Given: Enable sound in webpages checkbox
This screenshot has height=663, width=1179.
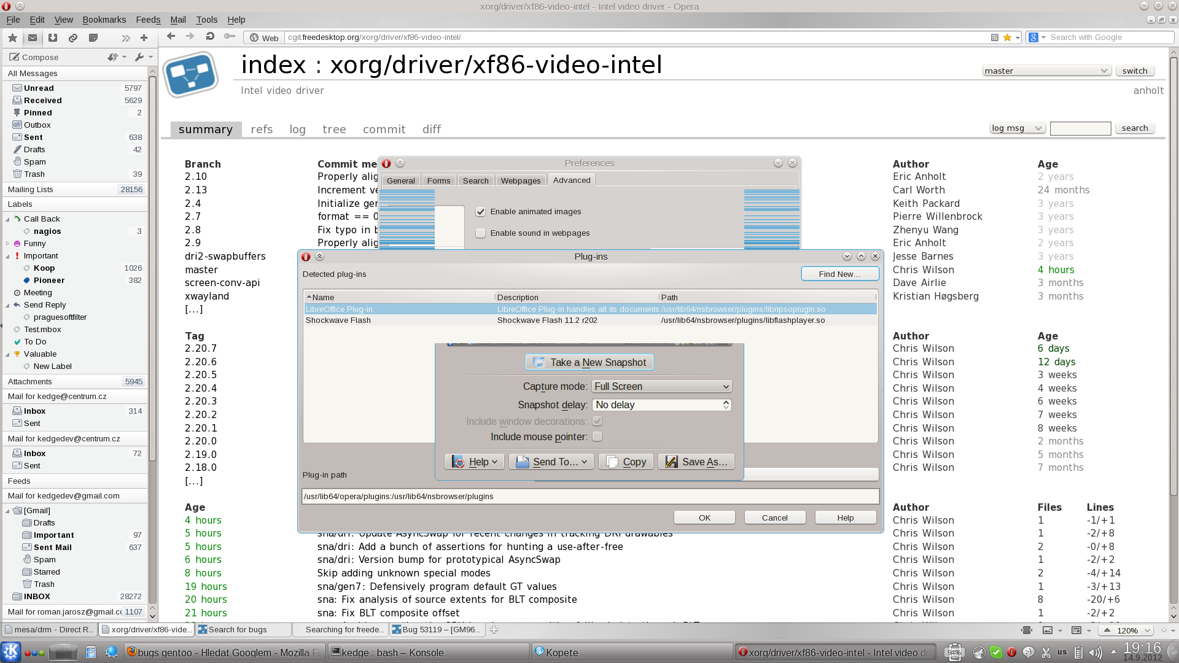Looking at the screenshot, I should point(481,233).
